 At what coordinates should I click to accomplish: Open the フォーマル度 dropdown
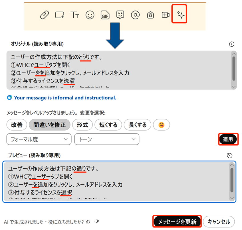point(39,139)
